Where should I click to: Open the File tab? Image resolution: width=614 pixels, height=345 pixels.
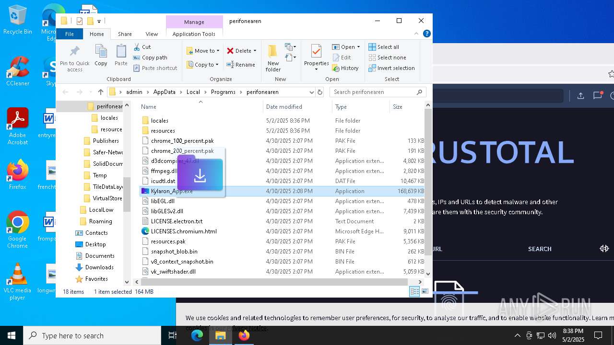70,34
